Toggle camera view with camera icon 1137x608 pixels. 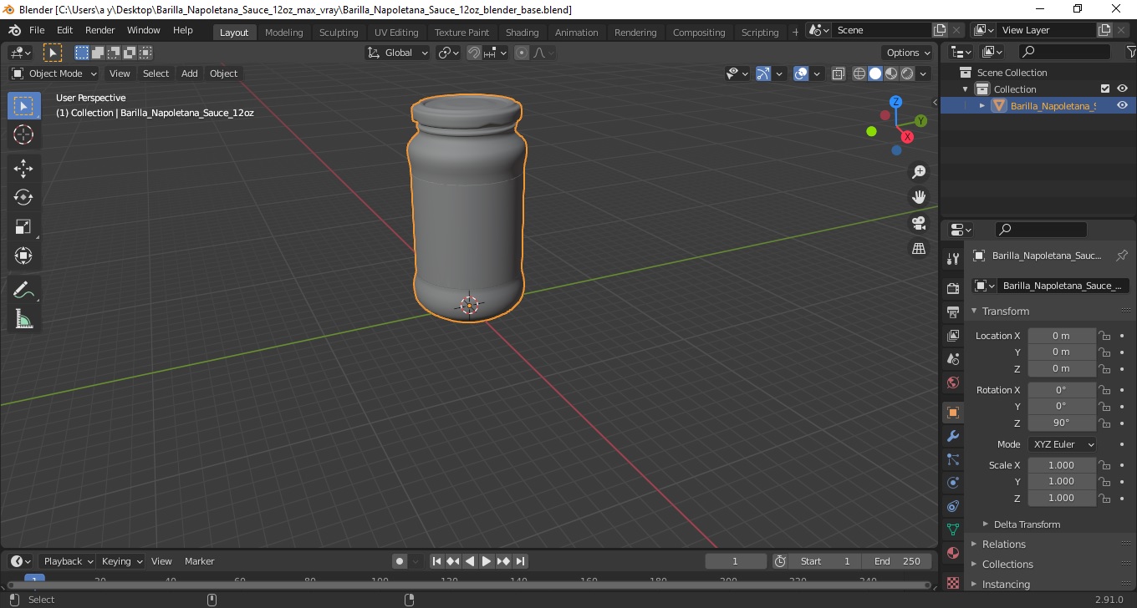click(919, 223)
